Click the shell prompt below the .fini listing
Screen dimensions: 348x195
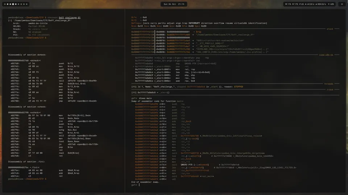[x=27, y=179]
